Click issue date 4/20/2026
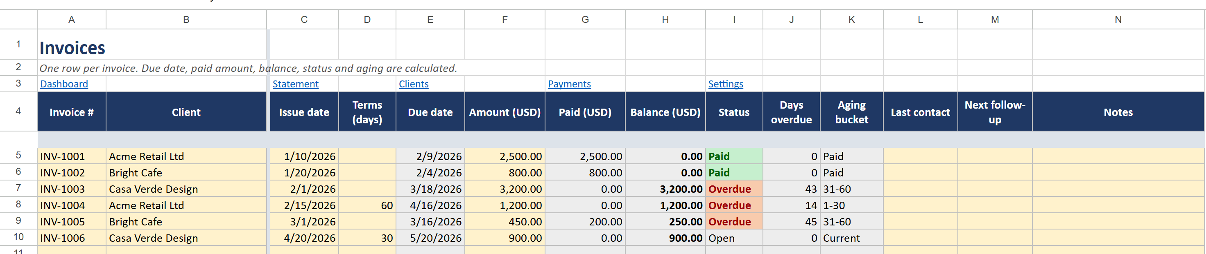Image resolution: width=1206 pixels, height=254 pixels. (x=304, y=238)
